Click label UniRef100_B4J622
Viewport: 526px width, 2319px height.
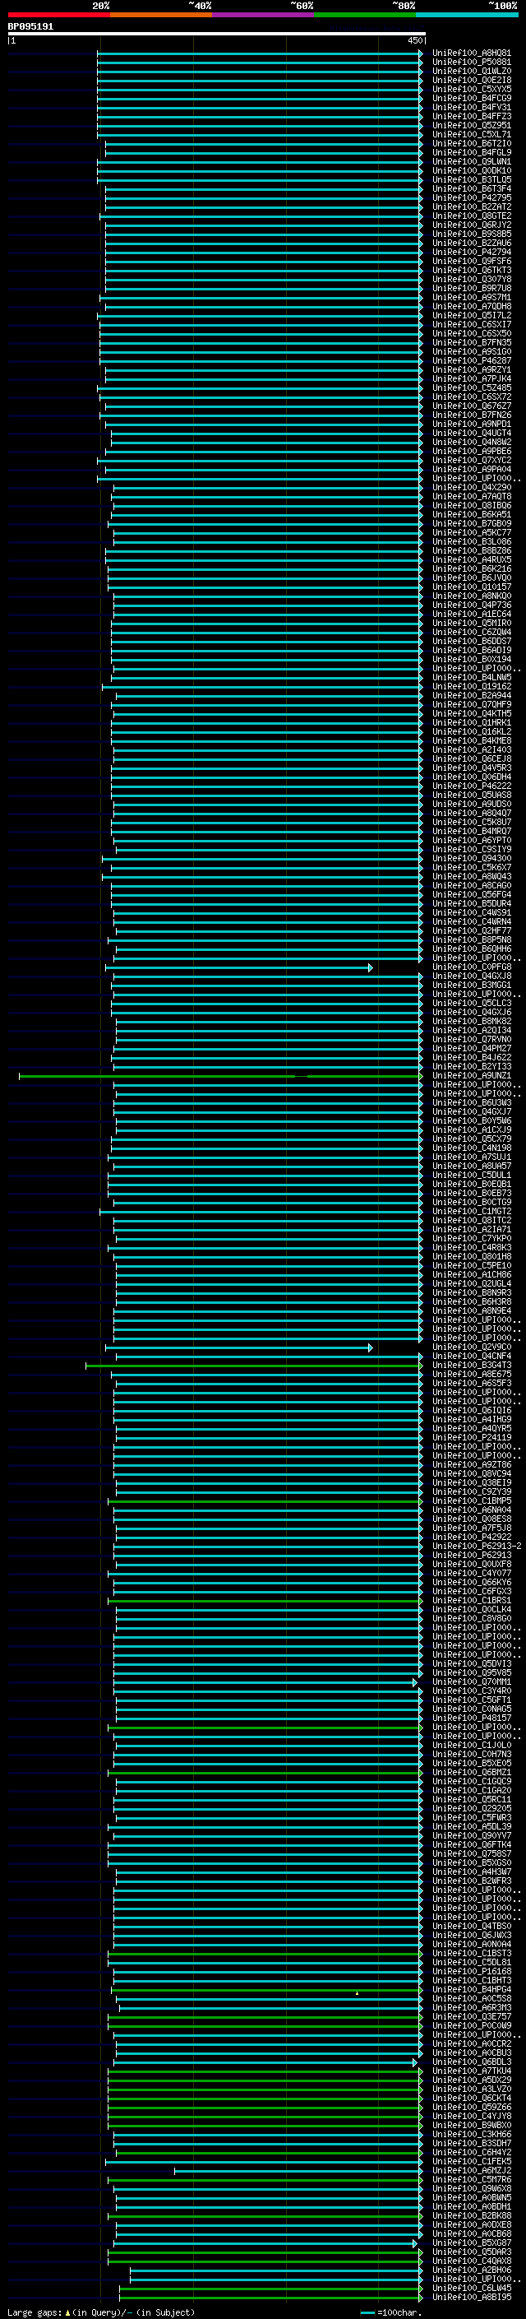(471, 1058)
